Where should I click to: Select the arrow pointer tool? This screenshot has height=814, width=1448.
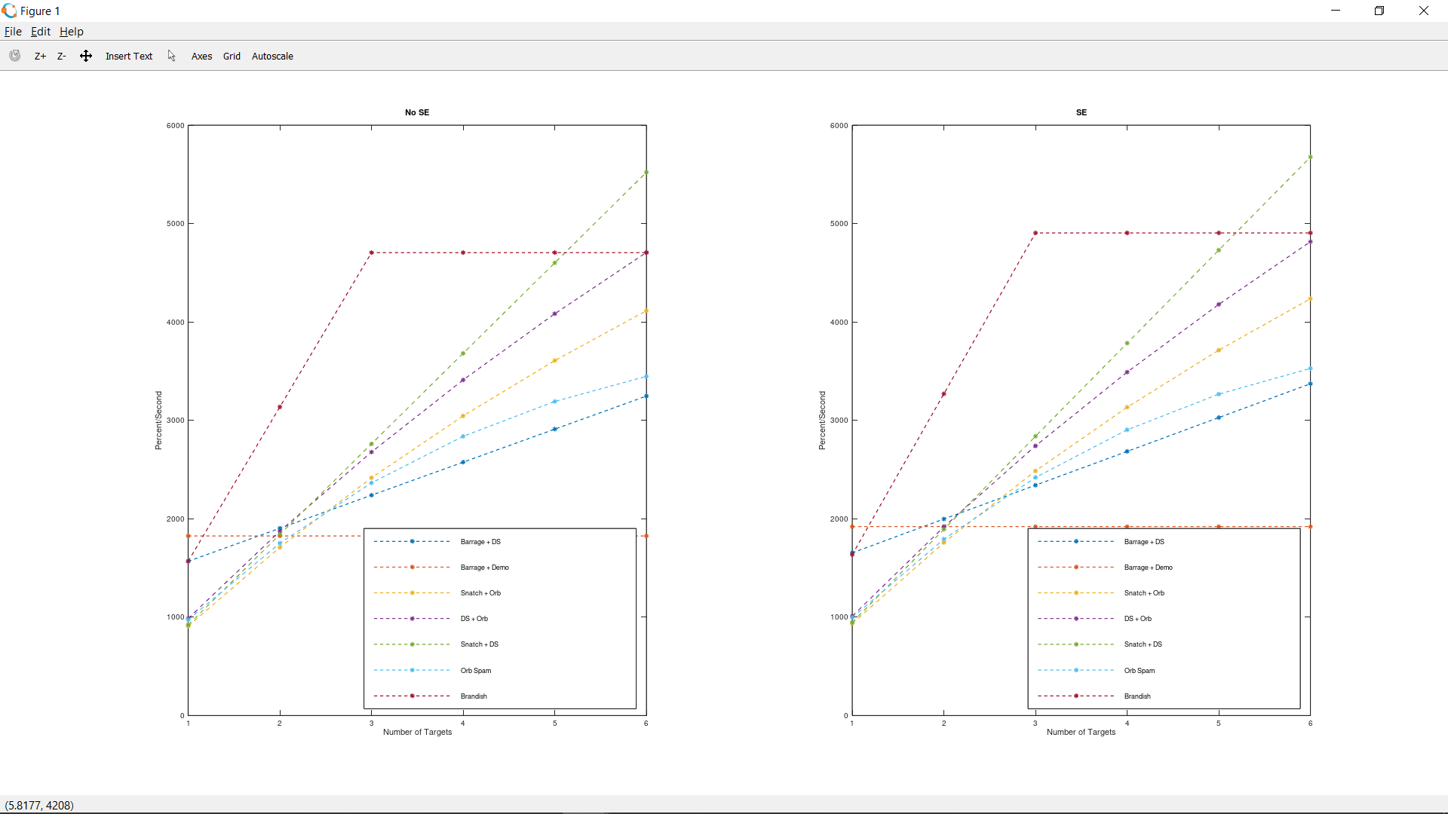coord(172,56)
